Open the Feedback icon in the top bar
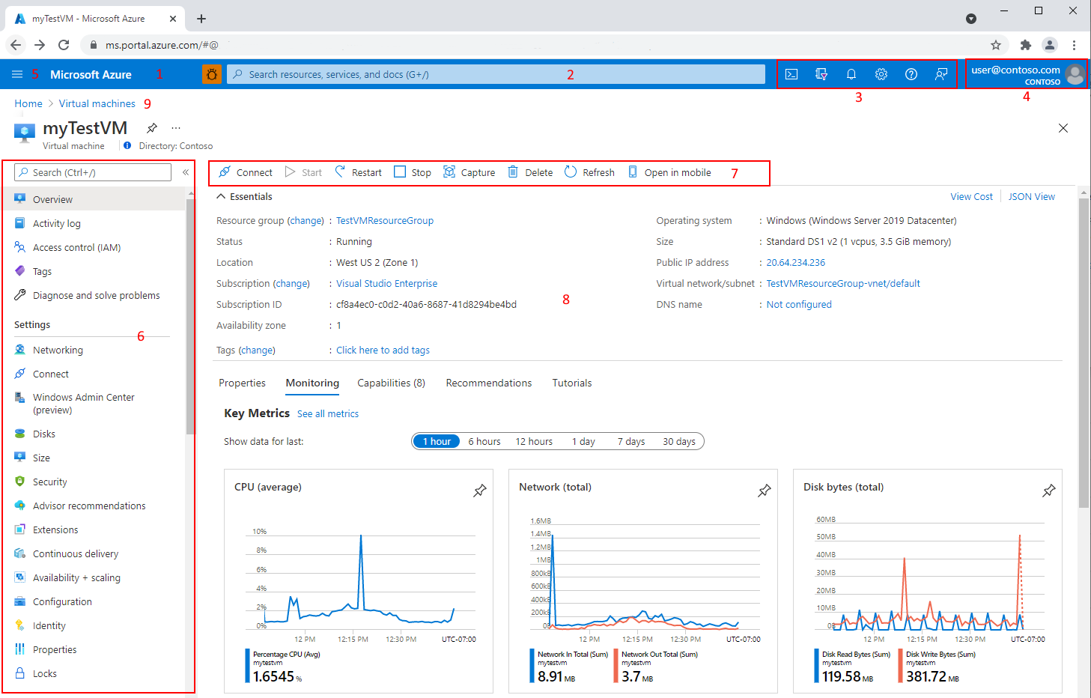This screenshot has height=698, width=1091. tap(940, 74)
